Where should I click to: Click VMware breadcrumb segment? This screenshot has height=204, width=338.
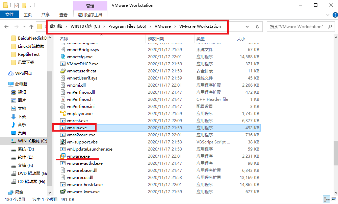[x=162, y=26]
